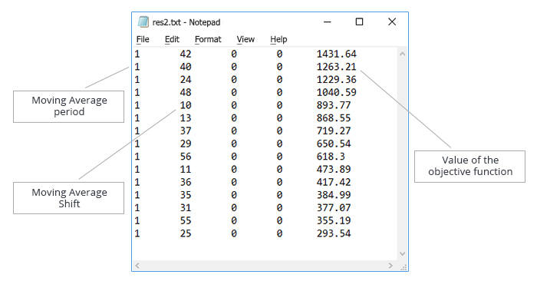The width and height of the screenshot is (537, 281).
Task: Open the Help menu
Action: [278, 39]
